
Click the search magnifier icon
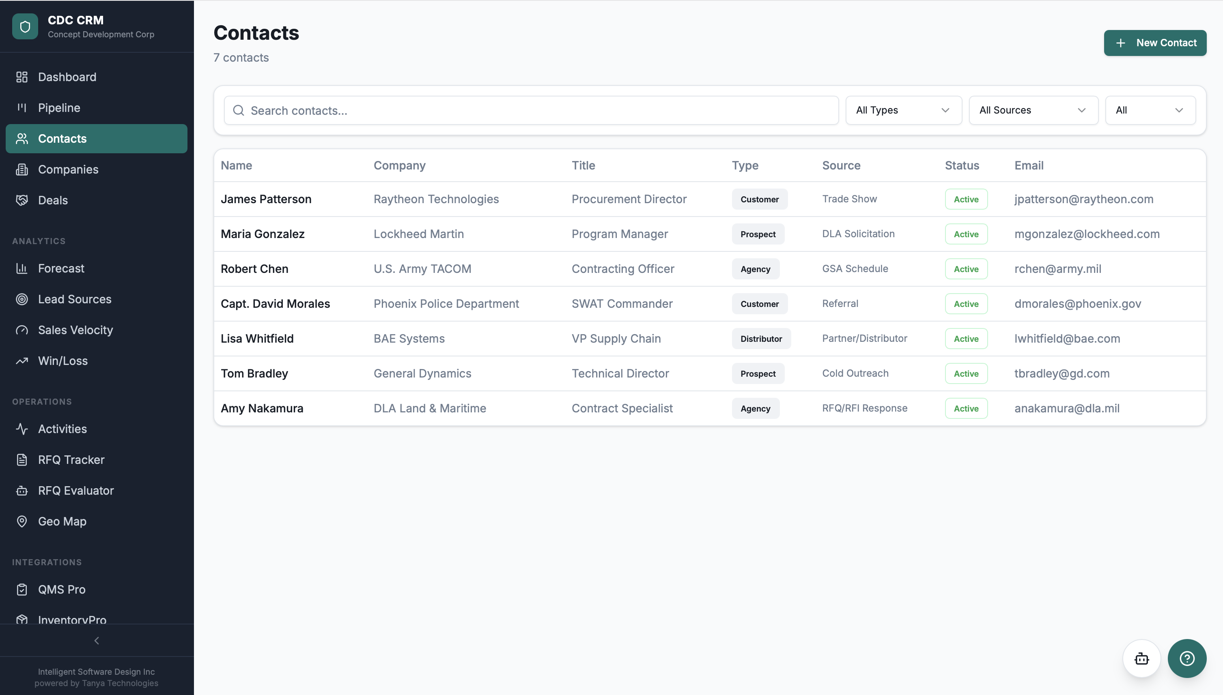tap(238, 110)
